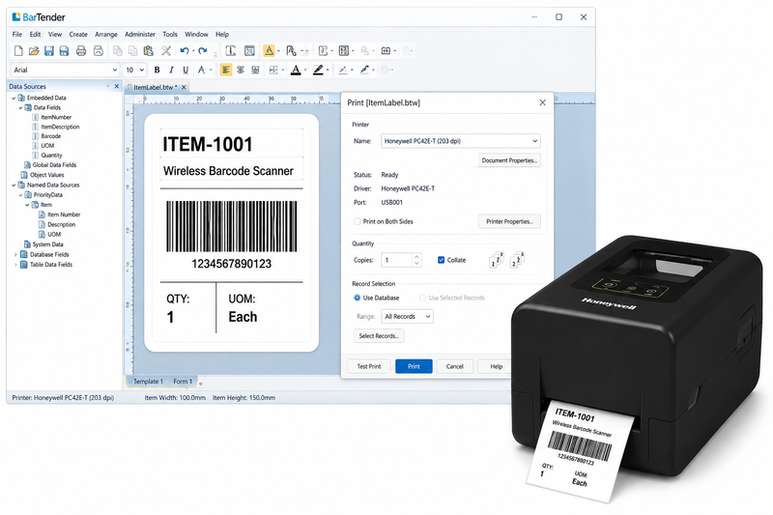The height and width of the screenshot is (515, 773).
Task: Toggle Underline formatting
Action: point(186,70)
